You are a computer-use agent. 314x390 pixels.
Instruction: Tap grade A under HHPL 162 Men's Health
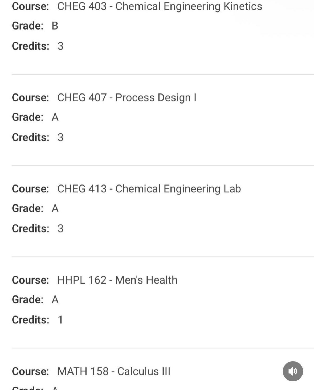tap(55, 300)
